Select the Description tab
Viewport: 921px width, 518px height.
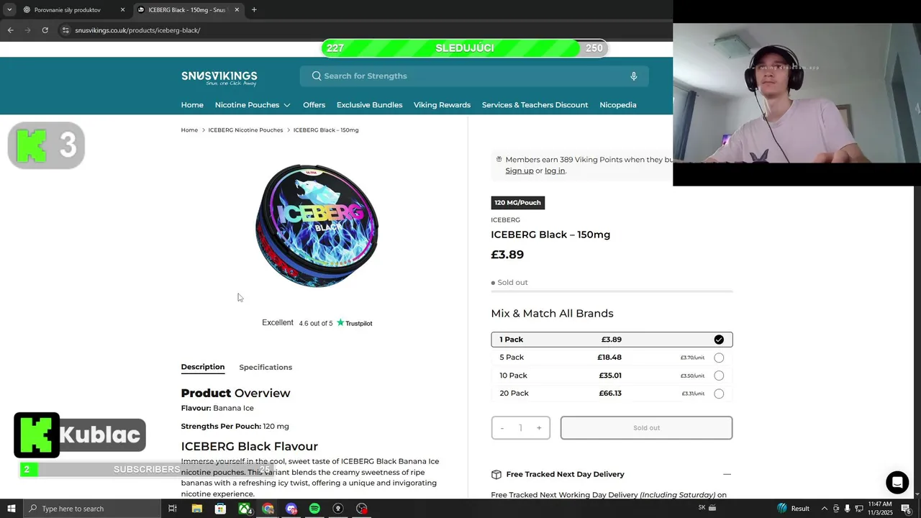pos(203,367)
